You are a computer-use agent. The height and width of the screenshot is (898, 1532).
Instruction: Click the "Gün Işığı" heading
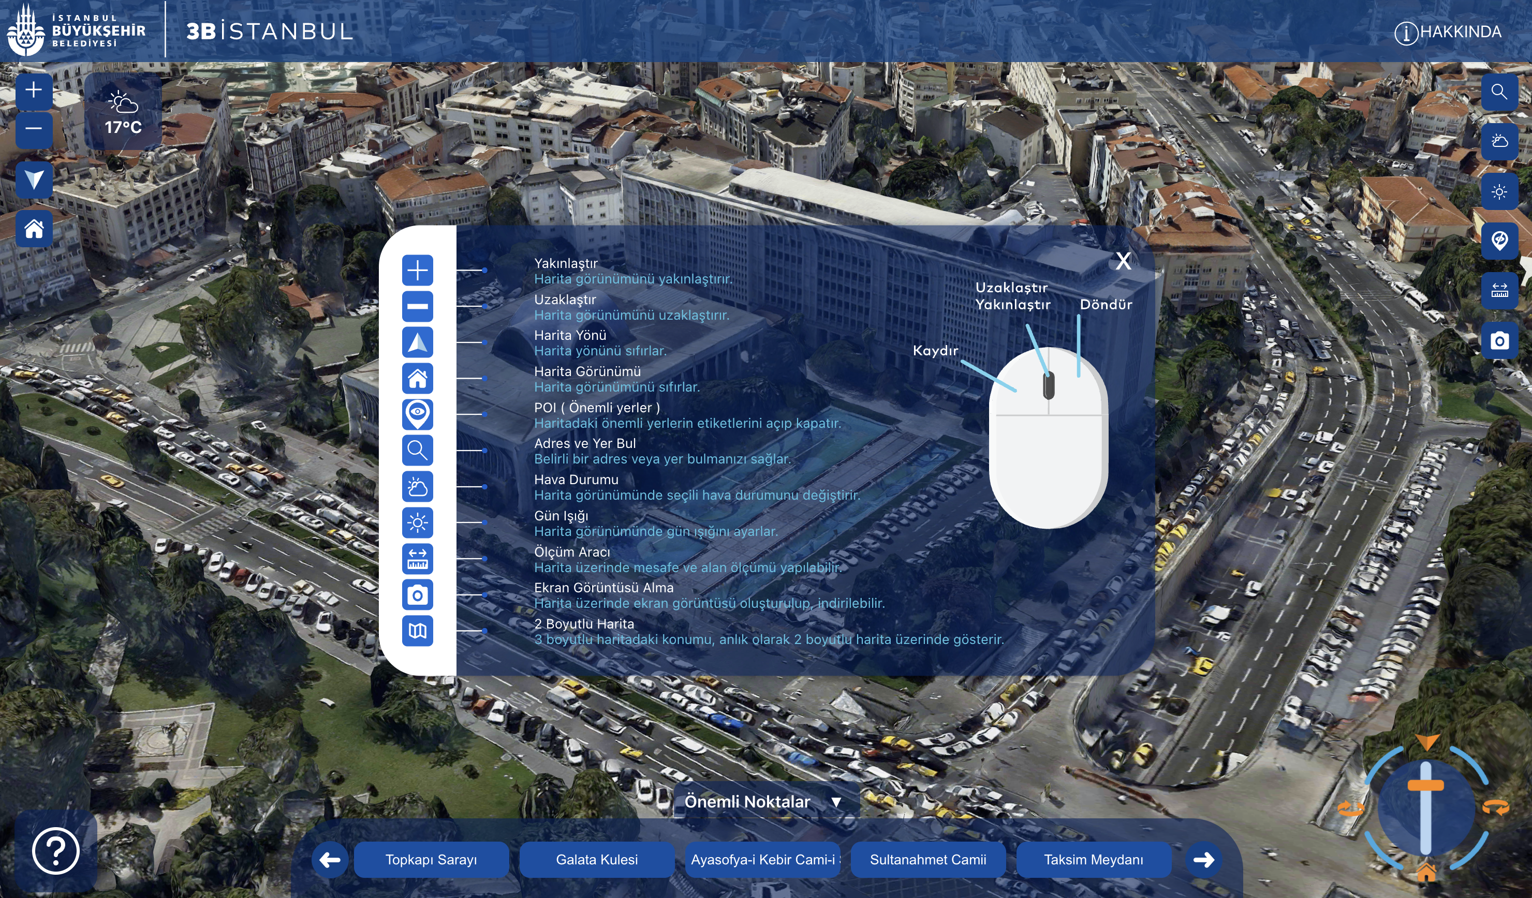(561, 516)
